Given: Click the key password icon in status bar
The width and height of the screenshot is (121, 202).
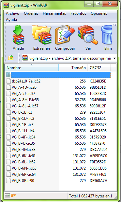Looking at the screenshot, I should point(14,195).
